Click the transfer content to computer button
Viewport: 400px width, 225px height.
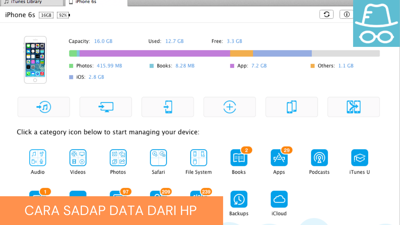click(106, 107)
